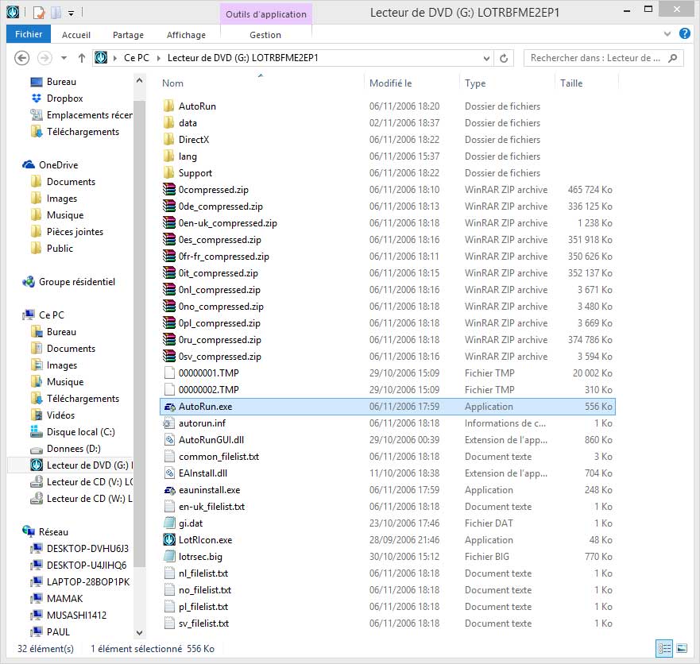Image resolution: width=700 pixels, height=664 pixels.
Task: Sort files by the Nom column
Action: click(x=172, y=83)
